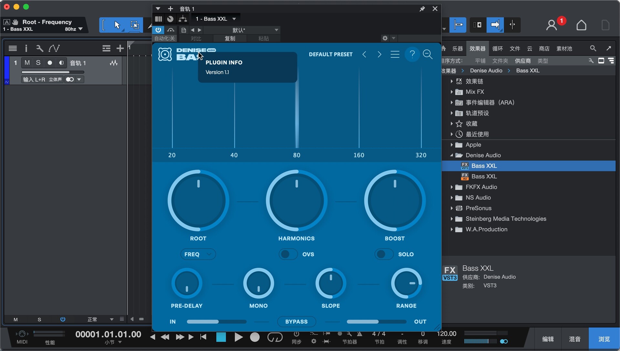Open the 循环 browser tab

point(497,49)
